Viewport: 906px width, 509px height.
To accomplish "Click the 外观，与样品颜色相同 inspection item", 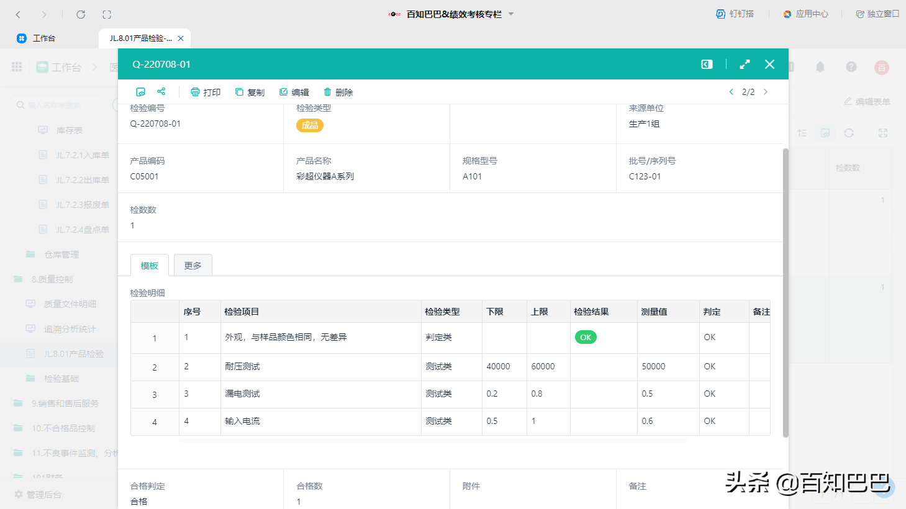I will point(286,337).
